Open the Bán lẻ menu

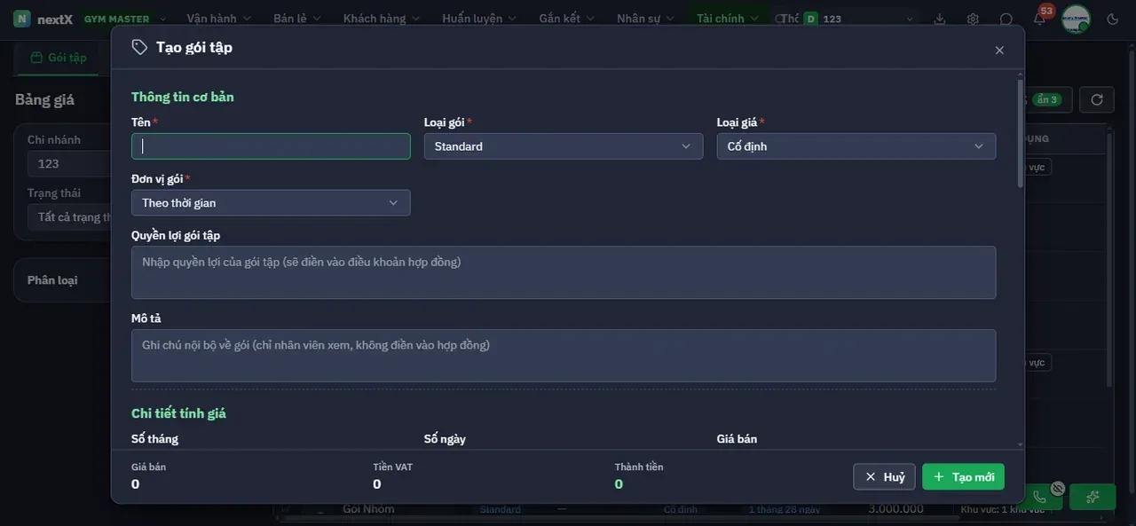click(x=297, y=19)
